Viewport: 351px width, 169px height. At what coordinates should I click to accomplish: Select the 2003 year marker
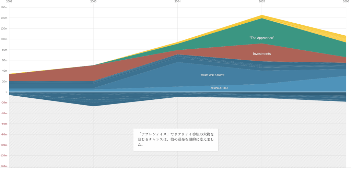pos(93,2)
